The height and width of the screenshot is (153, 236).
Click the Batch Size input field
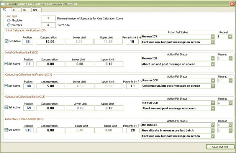(48, 25)
